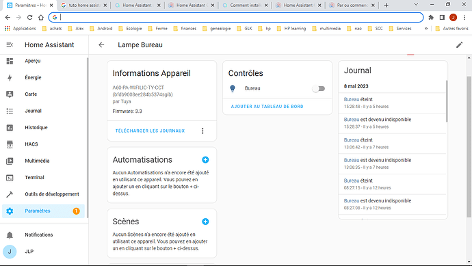The width and height of the screenshot is (472, 266).
Task: Open the Ecologie bookmark folder
Action: coord(130,29)
